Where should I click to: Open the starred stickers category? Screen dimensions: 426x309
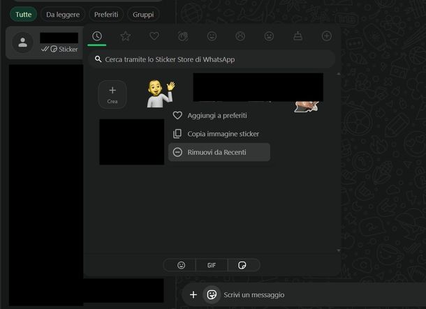tap(126, 36)
